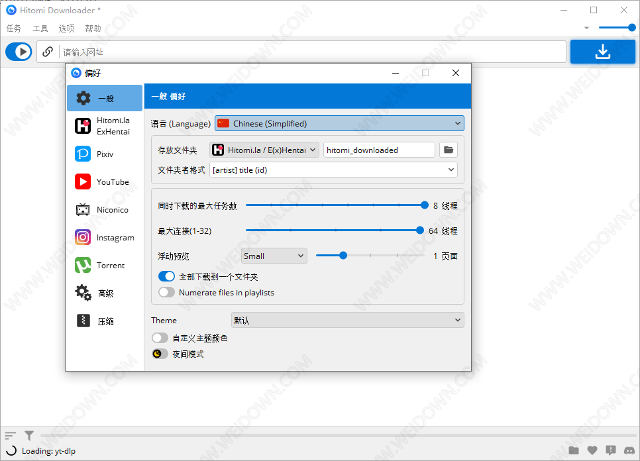Open the Pixiv icon settings

83,154
